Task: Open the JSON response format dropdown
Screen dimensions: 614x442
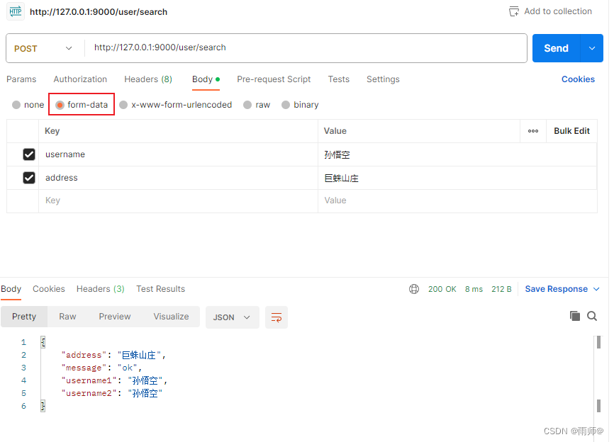Action: click(x=232, y=317)
